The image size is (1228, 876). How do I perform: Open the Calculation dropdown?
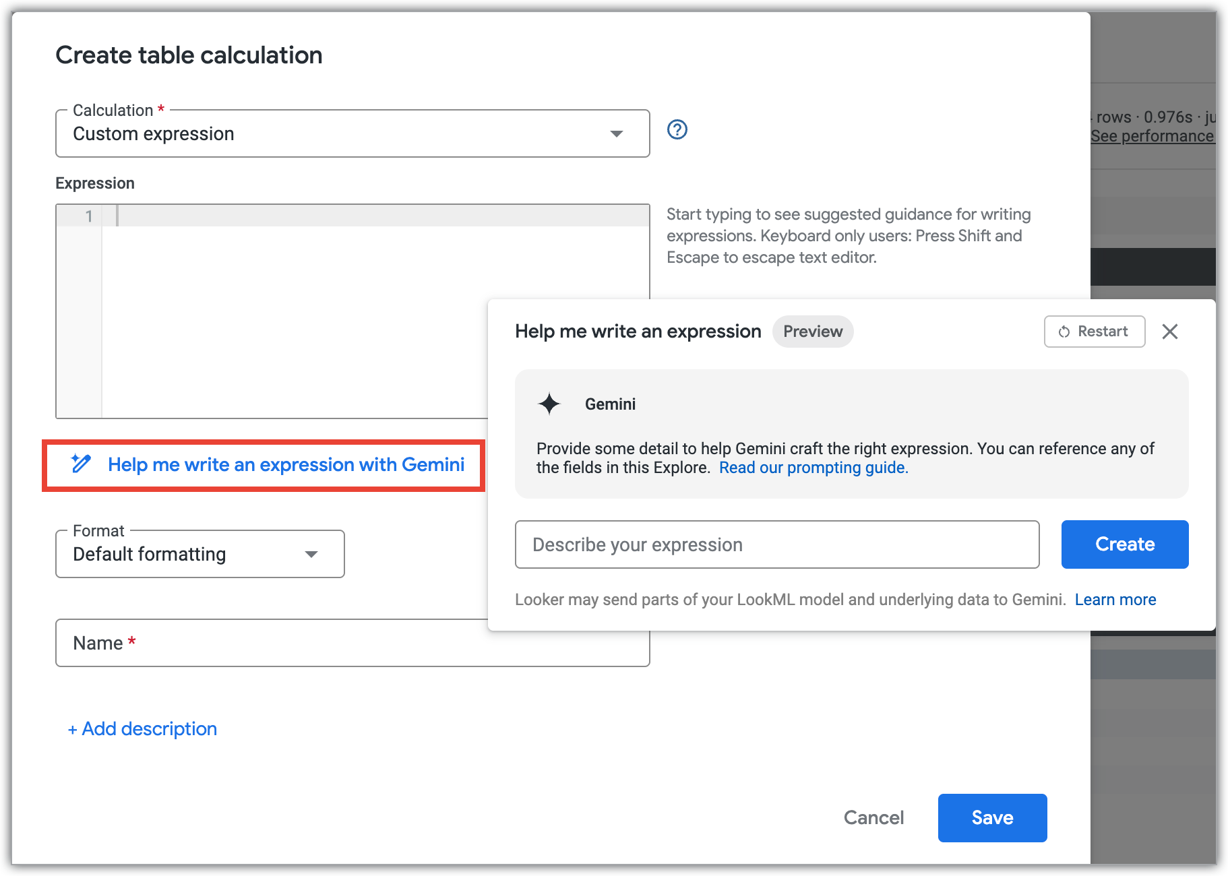(x=352, y=133)
